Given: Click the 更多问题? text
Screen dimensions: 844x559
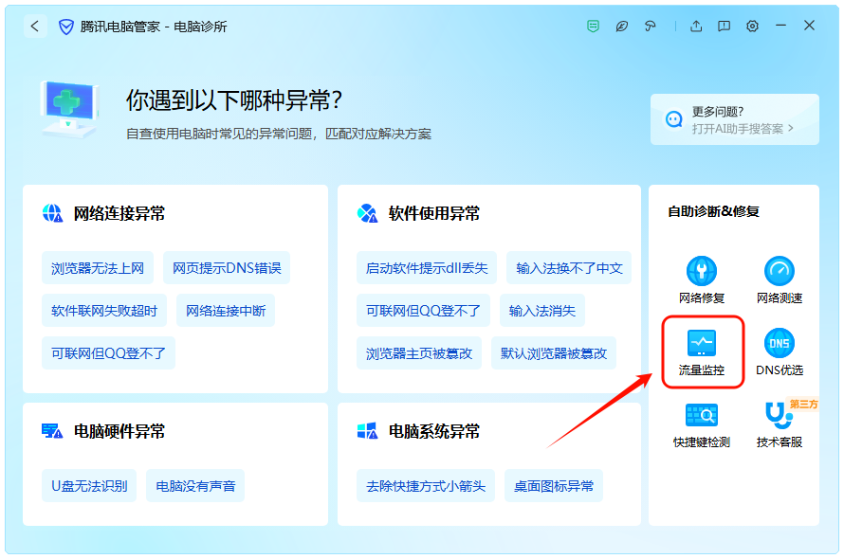Looking at the screenshot, I should pos(718,112).
